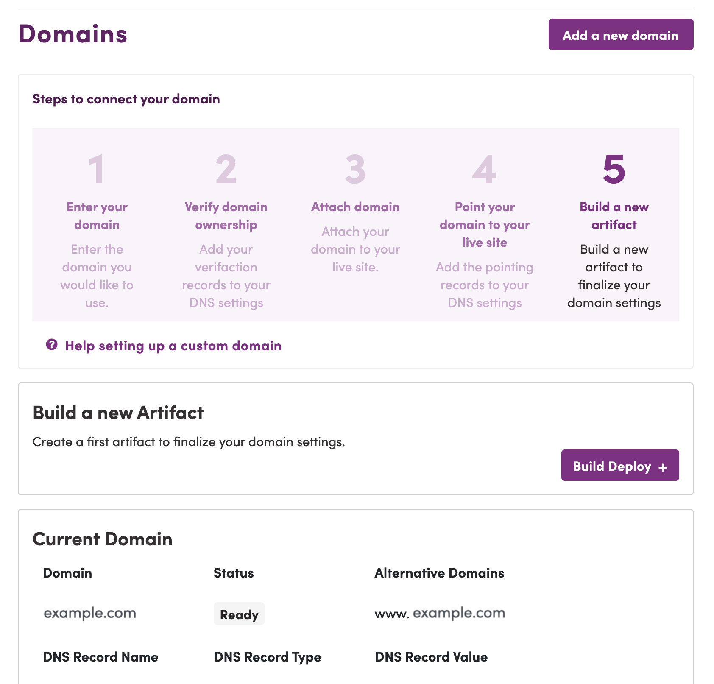714x684 pixels.
Task: Select step number 5 Build a new artifact
Action: point(614,169)
